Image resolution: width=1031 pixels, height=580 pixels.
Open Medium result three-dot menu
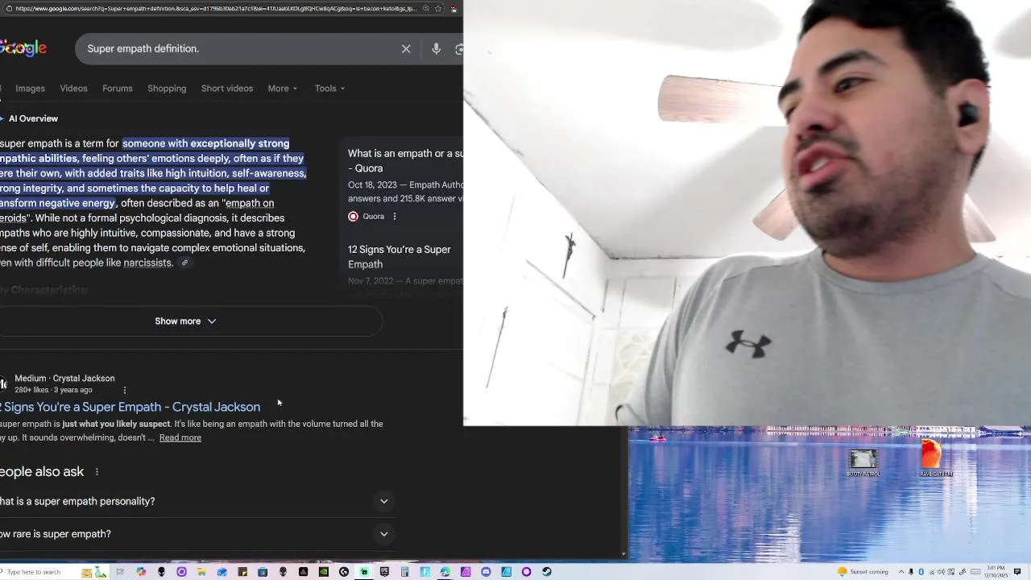point(124,390)
